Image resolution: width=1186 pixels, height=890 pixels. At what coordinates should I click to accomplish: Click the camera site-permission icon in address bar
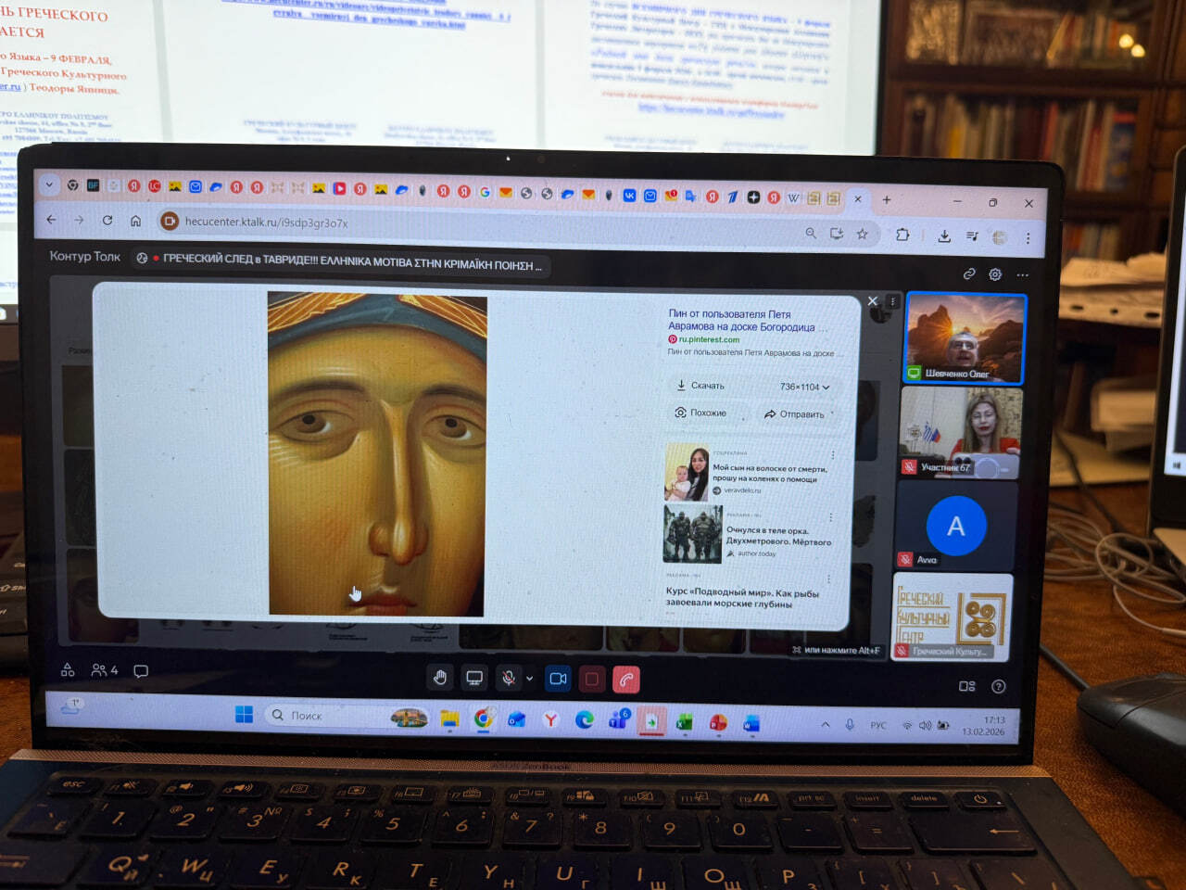pos(169,221)
